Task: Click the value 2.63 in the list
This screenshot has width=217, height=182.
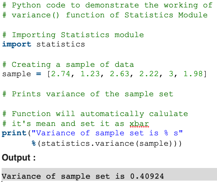Action: tap(119, 74)
